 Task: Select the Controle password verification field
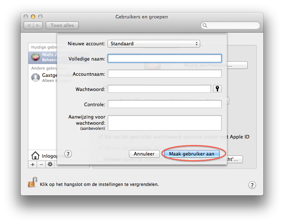(165, 104)
